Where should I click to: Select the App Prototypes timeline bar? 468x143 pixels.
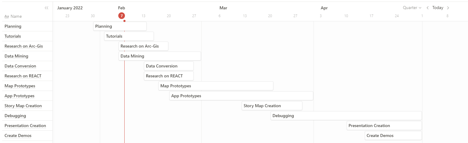coord(241,96)
